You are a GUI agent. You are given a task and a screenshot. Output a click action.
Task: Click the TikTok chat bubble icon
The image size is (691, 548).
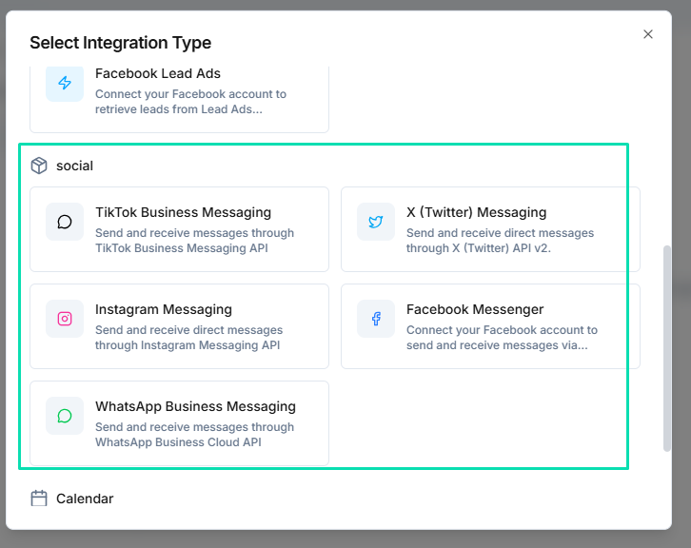(x=65, y=222)
